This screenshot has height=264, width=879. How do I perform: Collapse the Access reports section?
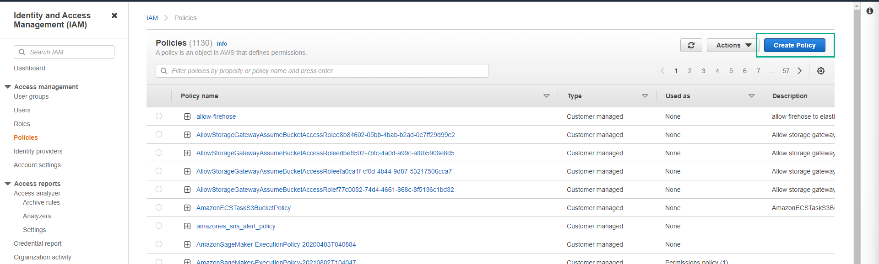[8, 184]
